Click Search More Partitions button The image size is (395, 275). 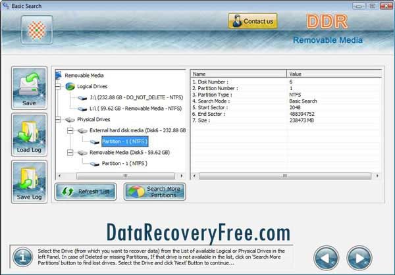point(155,191)
